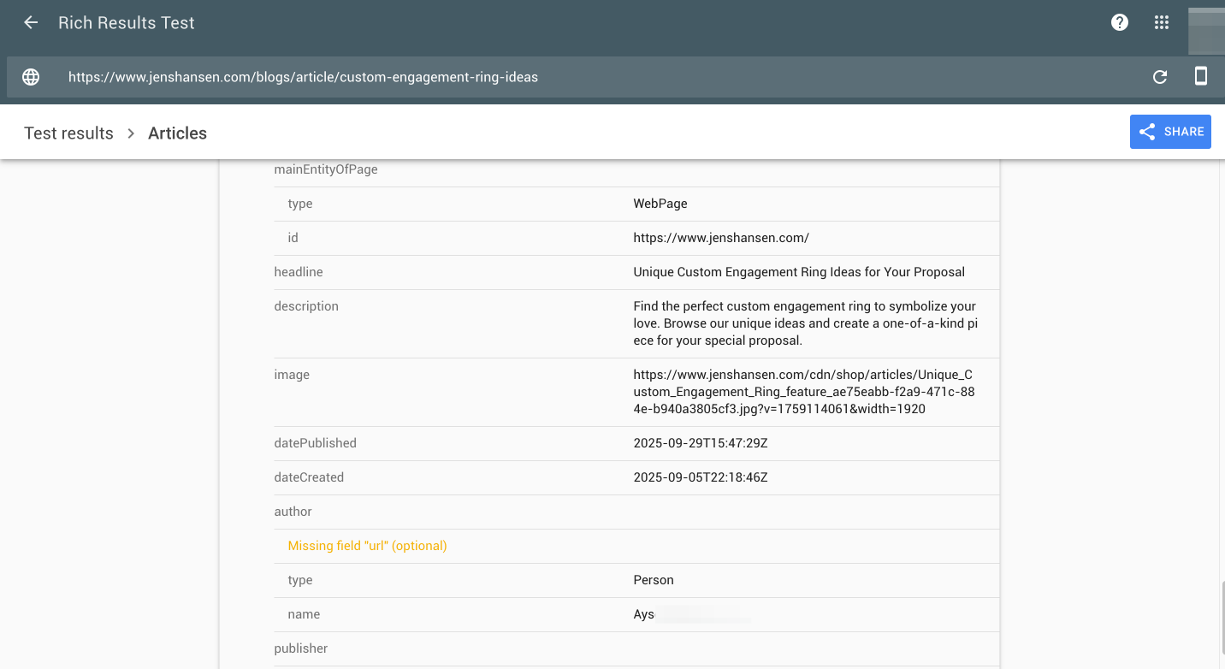Click the account avatar in the top corner
The width and height of the screenshot is (1225, 669).
pos(1205,31)
